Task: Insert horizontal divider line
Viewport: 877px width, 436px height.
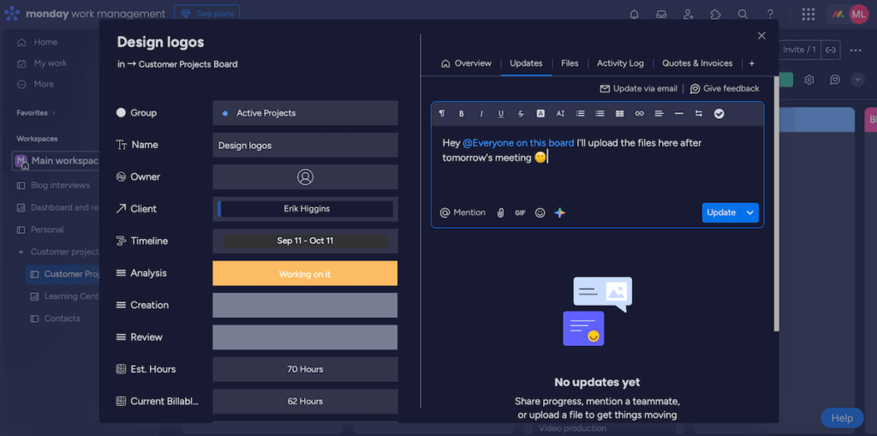Action: (678, 114)
